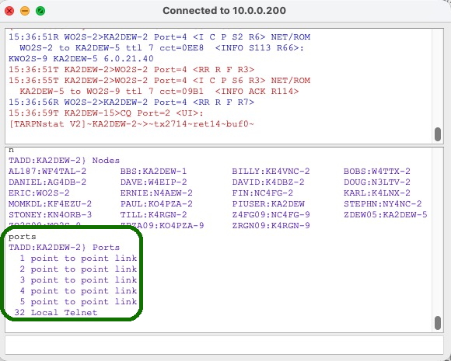
Task: Click node entry ZRGN09:K4RGN-9
Action: [271, 226]
